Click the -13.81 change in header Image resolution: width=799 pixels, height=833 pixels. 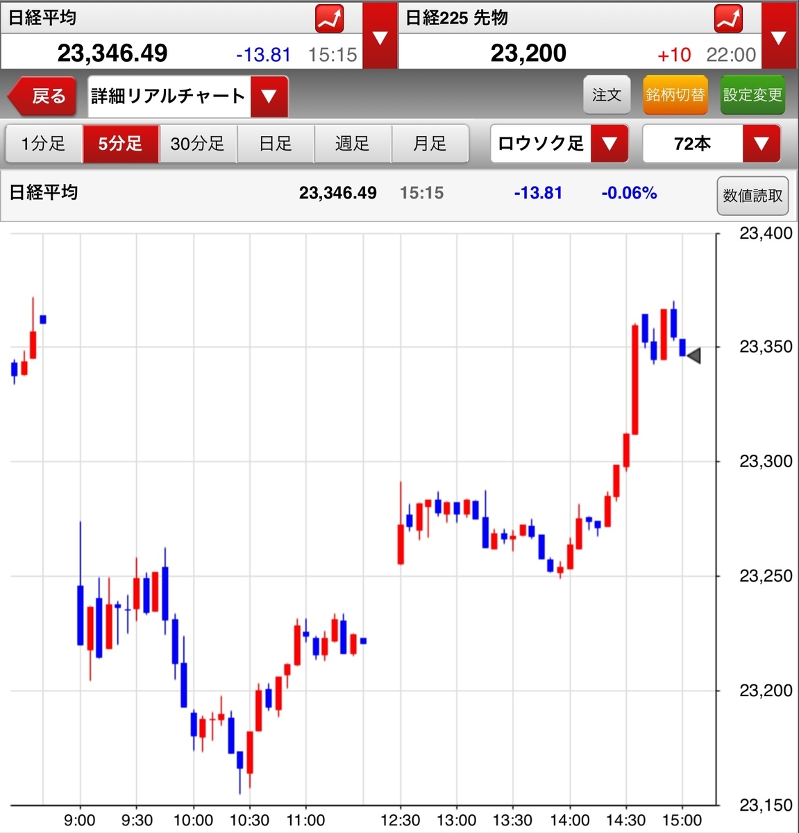tap(263, 55)
